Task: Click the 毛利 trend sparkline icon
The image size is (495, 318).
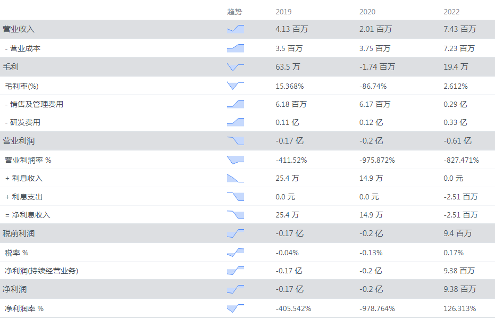Action: [x=235, y=67]
